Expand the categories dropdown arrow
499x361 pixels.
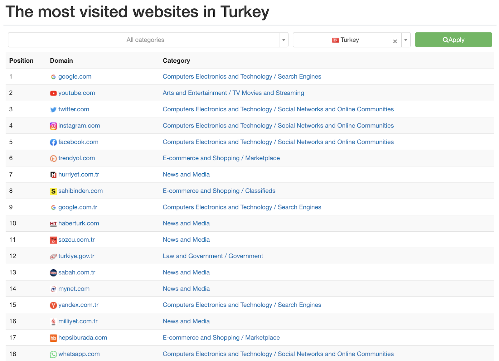(x=283, y=40)
